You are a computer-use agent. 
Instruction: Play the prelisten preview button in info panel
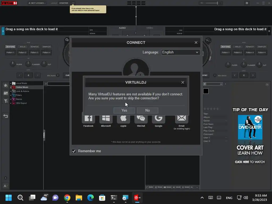[x=205, y=84]
